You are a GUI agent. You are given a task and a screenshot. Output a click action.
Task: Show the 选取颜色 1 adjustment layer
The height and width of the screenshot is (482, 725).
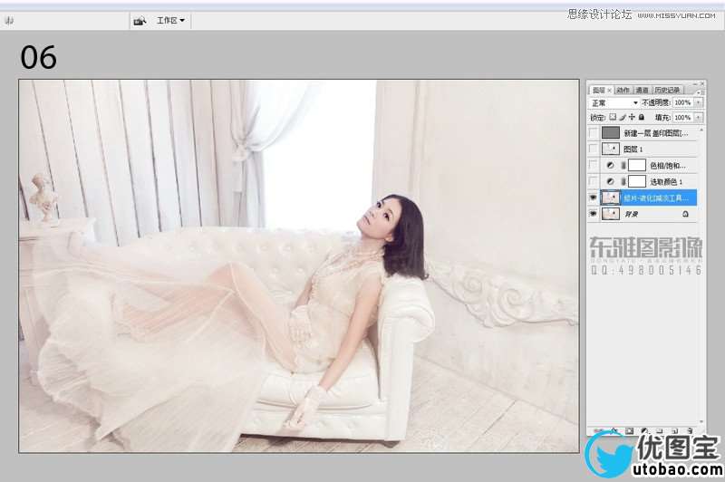click(593, 181)
